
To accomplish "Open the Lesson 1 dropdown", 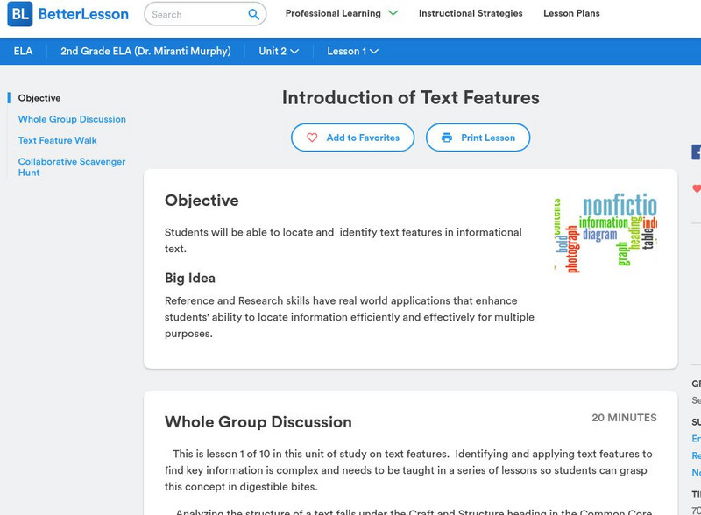I will 352,52.
